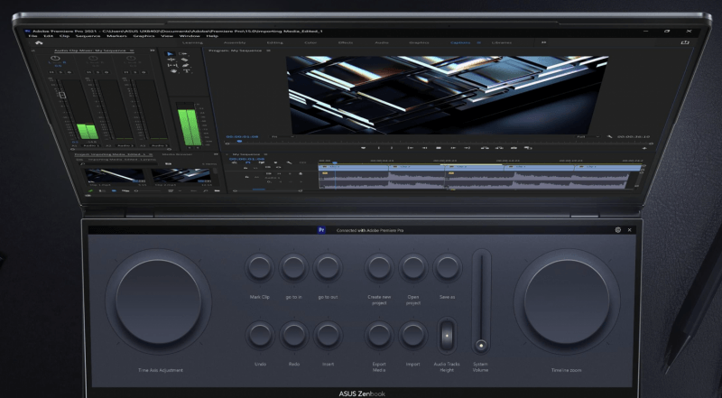722x398 pixels.
Task: Select the Hand tool
Action: (173, 71)
